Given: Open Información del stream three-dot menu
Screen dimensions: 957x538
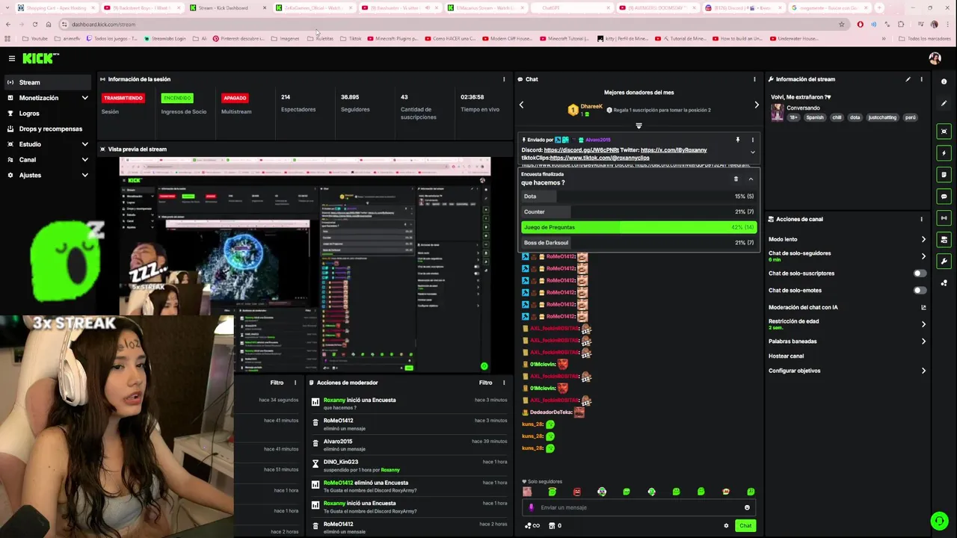Looking at the screenshot, I should point(921,79).
